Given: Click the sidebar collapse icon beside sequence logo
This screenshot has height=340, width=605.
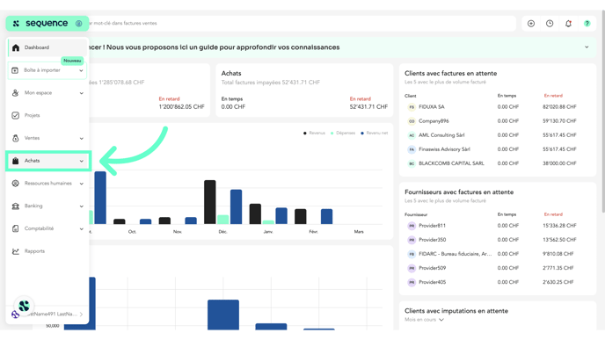Looking at the screenshot, I should (79, 24).
